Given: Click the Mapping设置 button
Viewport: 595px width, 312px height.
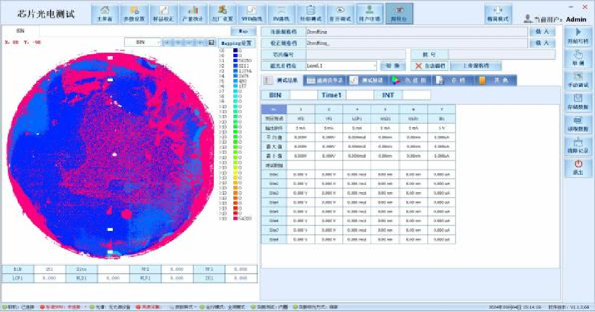Looking at the screenshot, I should tap(237, 43).
